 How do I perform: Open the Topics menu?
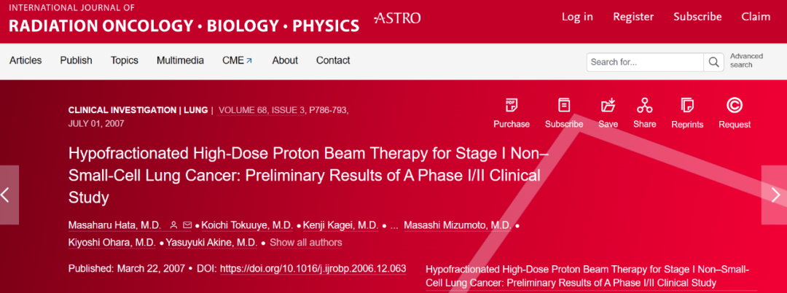(x=125, y=60)
